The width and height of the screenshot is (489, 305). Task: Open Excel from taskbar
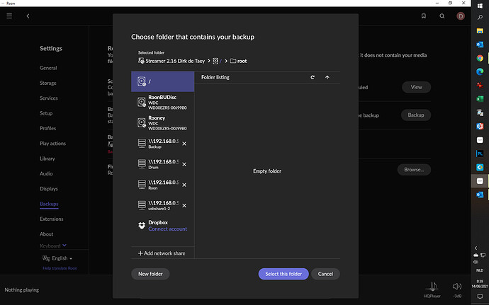(x=480, y=99)
